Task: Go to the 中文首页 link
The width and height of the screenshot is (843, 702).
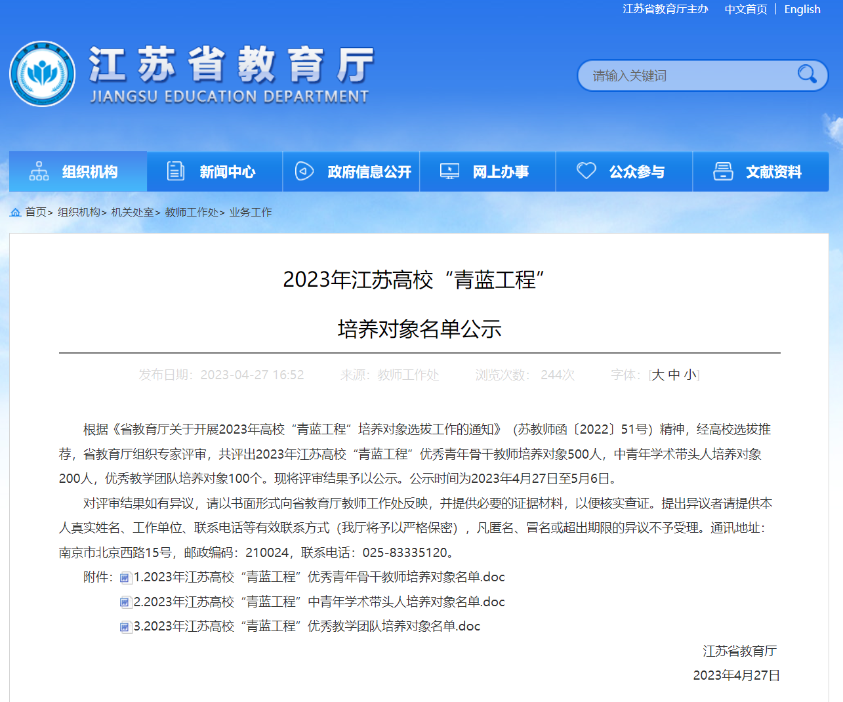Action: (x=746, y=9)
